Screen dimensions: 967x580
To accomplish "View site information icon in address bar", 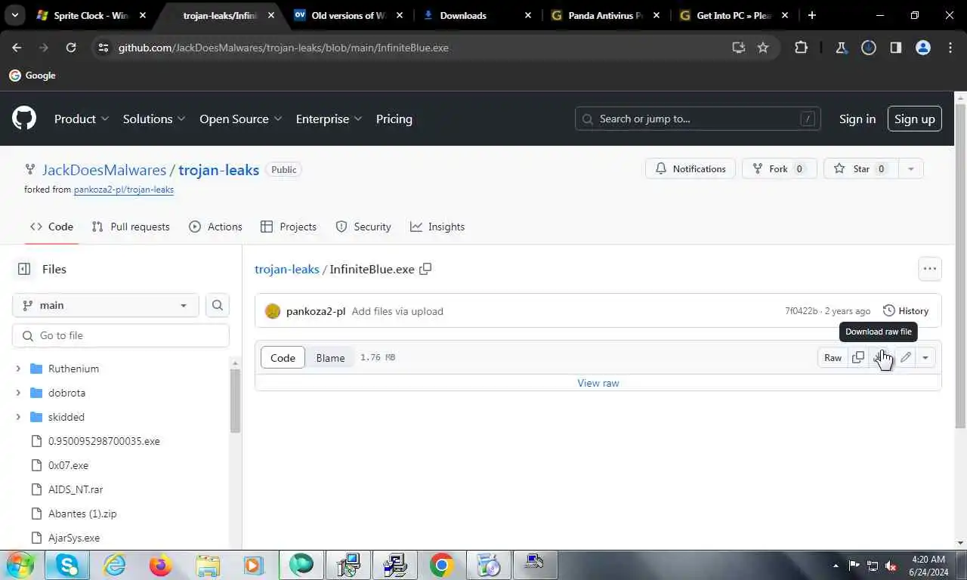I will pos(104,48).
